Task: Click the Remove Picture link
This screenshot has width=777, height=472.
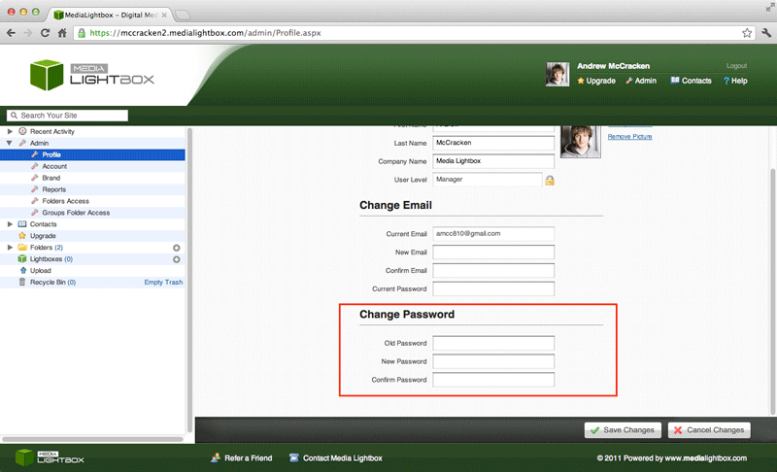Action: click(x=629, y=137)
